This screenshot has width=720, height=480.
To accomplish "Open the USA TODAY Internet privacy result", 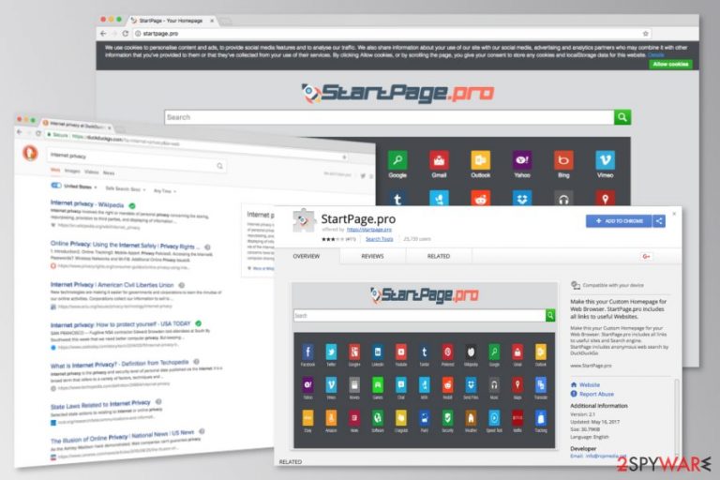I will (120, 324).
